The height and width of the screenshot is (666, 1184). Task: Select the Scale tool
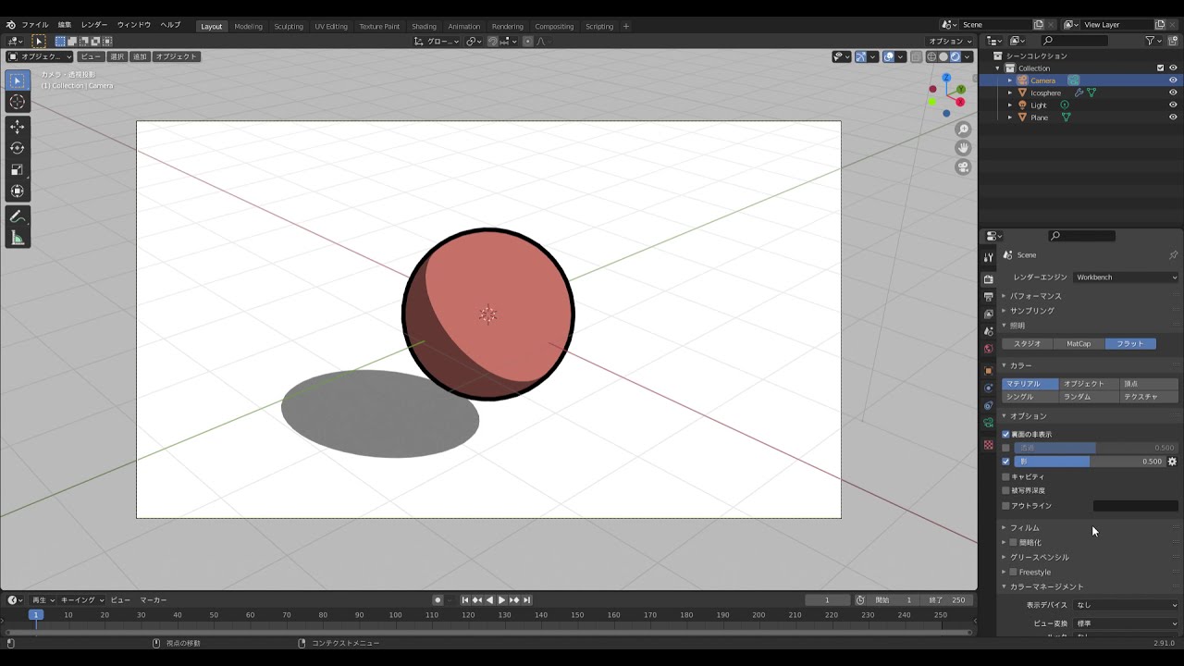pyautogui.click(x=17, y=169)
